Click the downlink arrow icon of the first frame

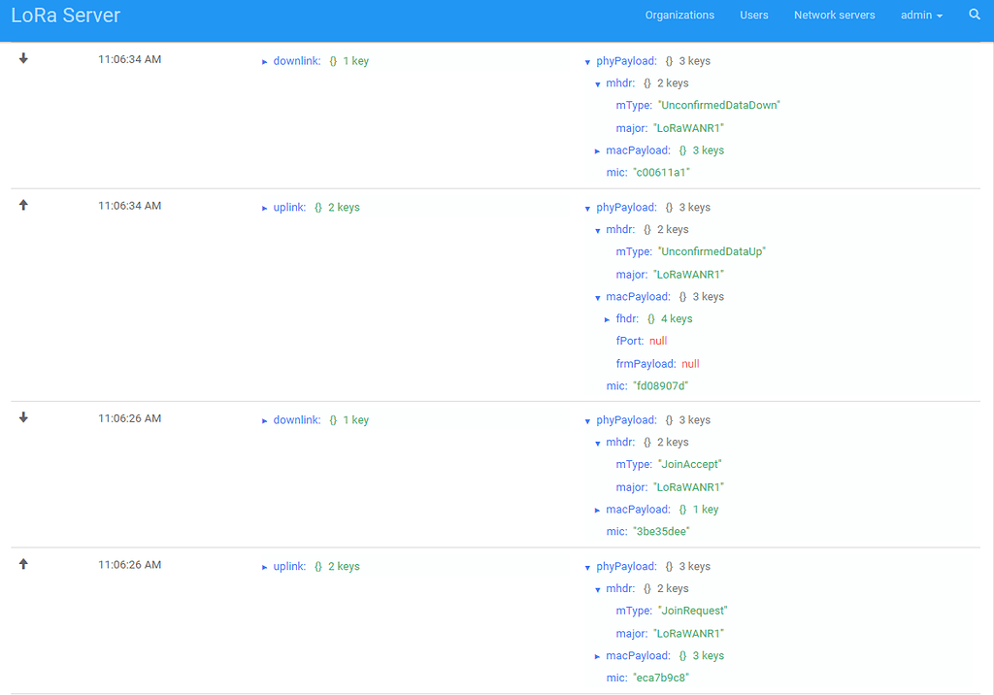pyautogui.click(x=23, y=59)
